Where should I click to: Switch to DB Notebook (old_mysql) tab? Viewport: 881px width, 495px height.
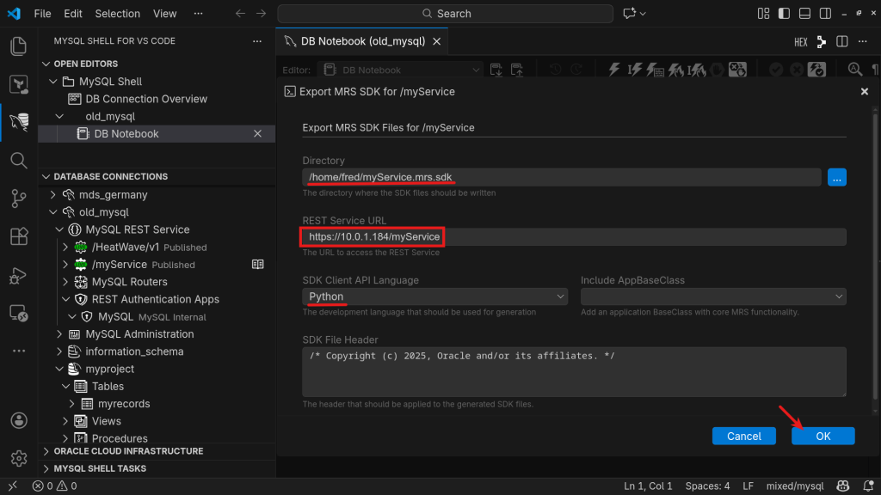pos(361,41)
